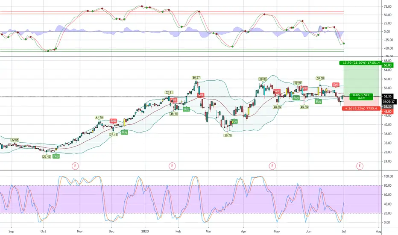Click the green 66.00 target price tag

[388, 65]
